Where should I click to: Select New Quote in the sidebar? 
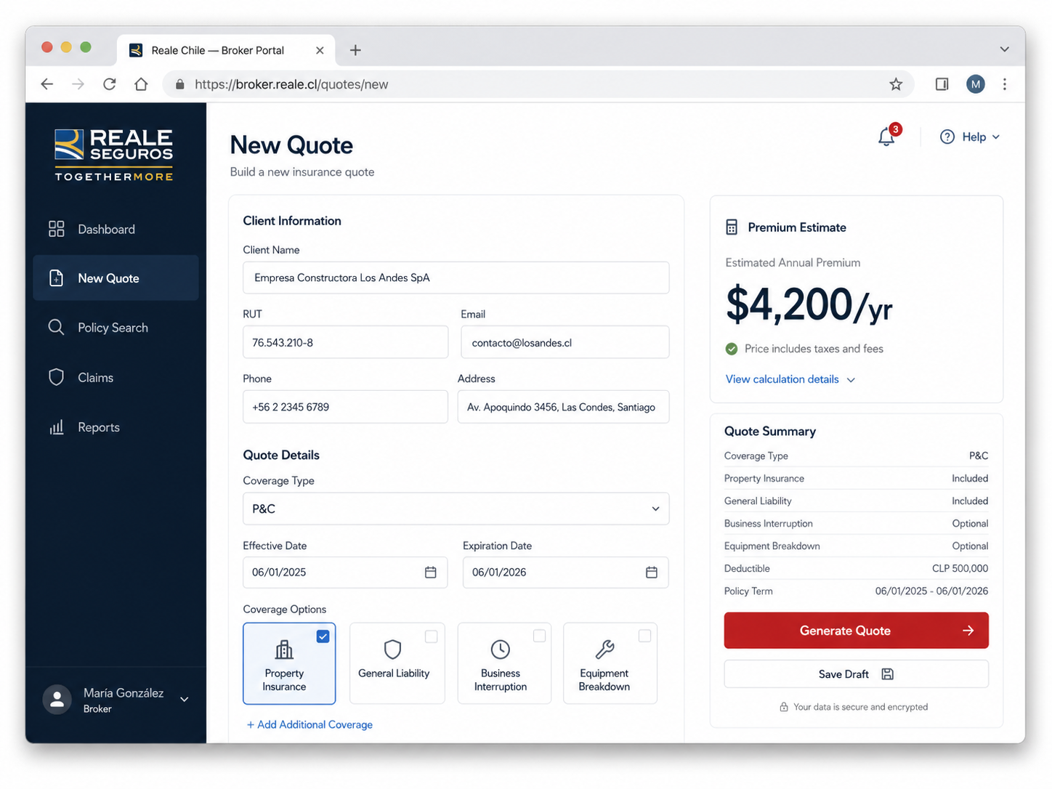pos(116,278)
